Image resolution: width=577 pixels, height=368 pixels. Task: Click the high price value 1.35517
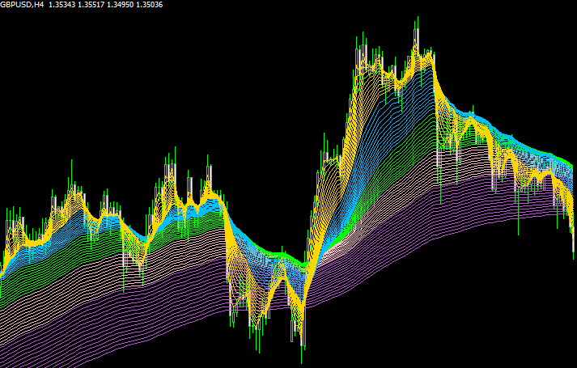point(91,5)
